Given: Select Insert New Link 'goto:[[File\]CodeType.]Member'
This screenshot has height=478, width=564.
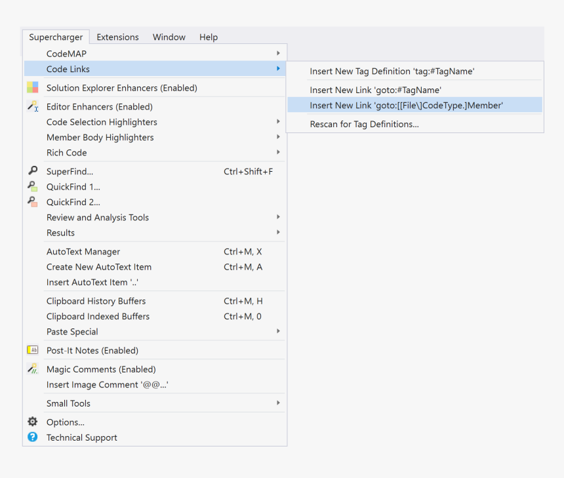Looking at the screenshot, I should pos(414,106).
